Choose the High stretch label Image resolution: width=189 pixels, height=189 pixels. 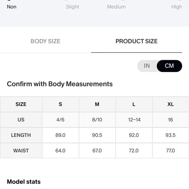point(177,7)
